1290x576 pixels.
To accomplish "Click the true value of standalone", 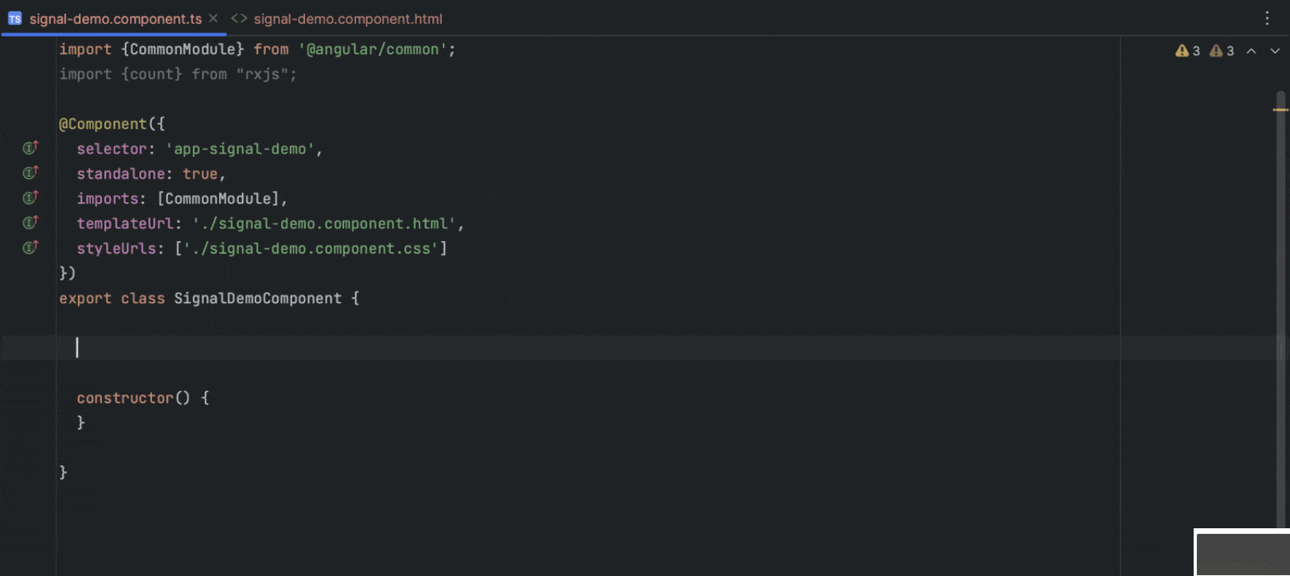I will (x=200, y=173).
